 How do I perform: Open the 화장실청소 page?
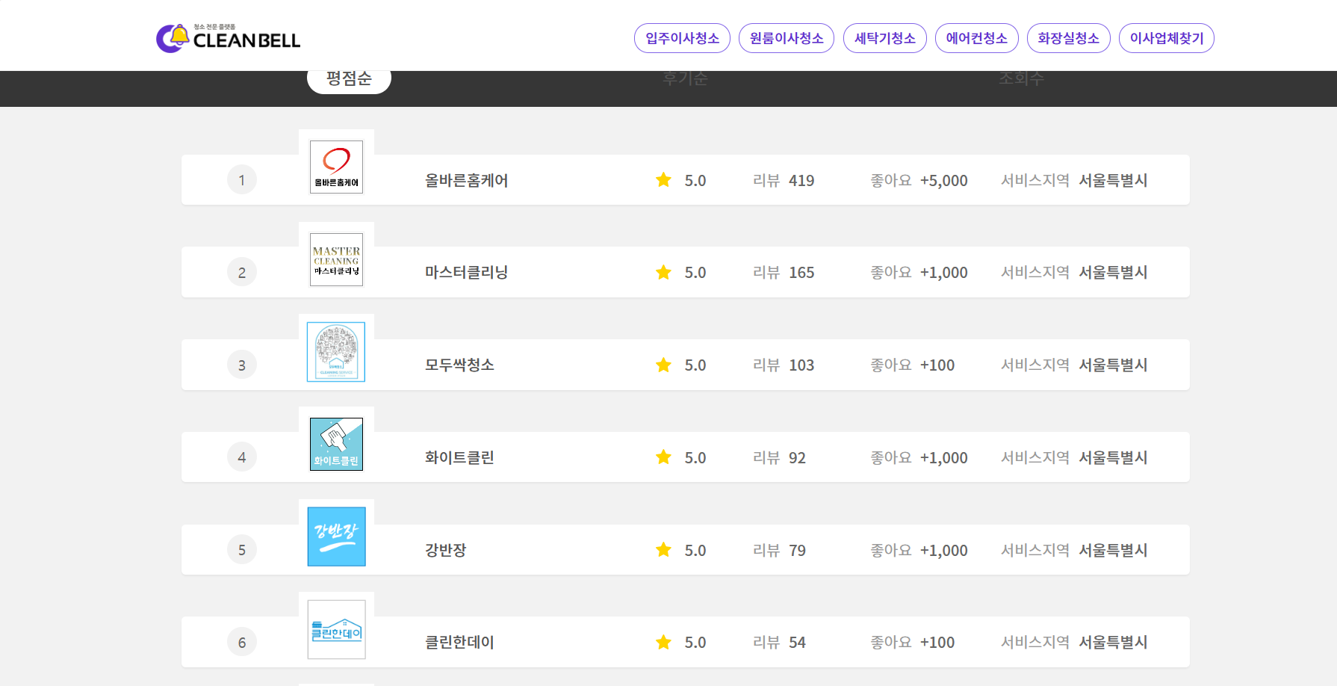pos(1068,38)
